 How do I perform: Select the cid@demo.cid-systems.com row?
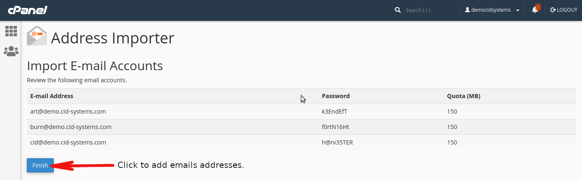click(301, 142)
